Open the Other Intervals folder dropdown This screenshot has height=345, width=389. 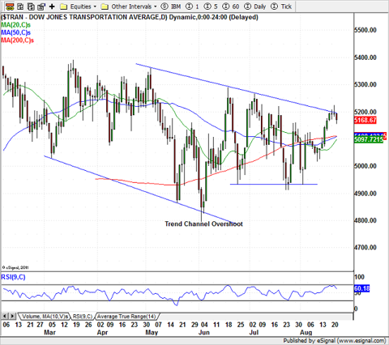pos(129,6)
